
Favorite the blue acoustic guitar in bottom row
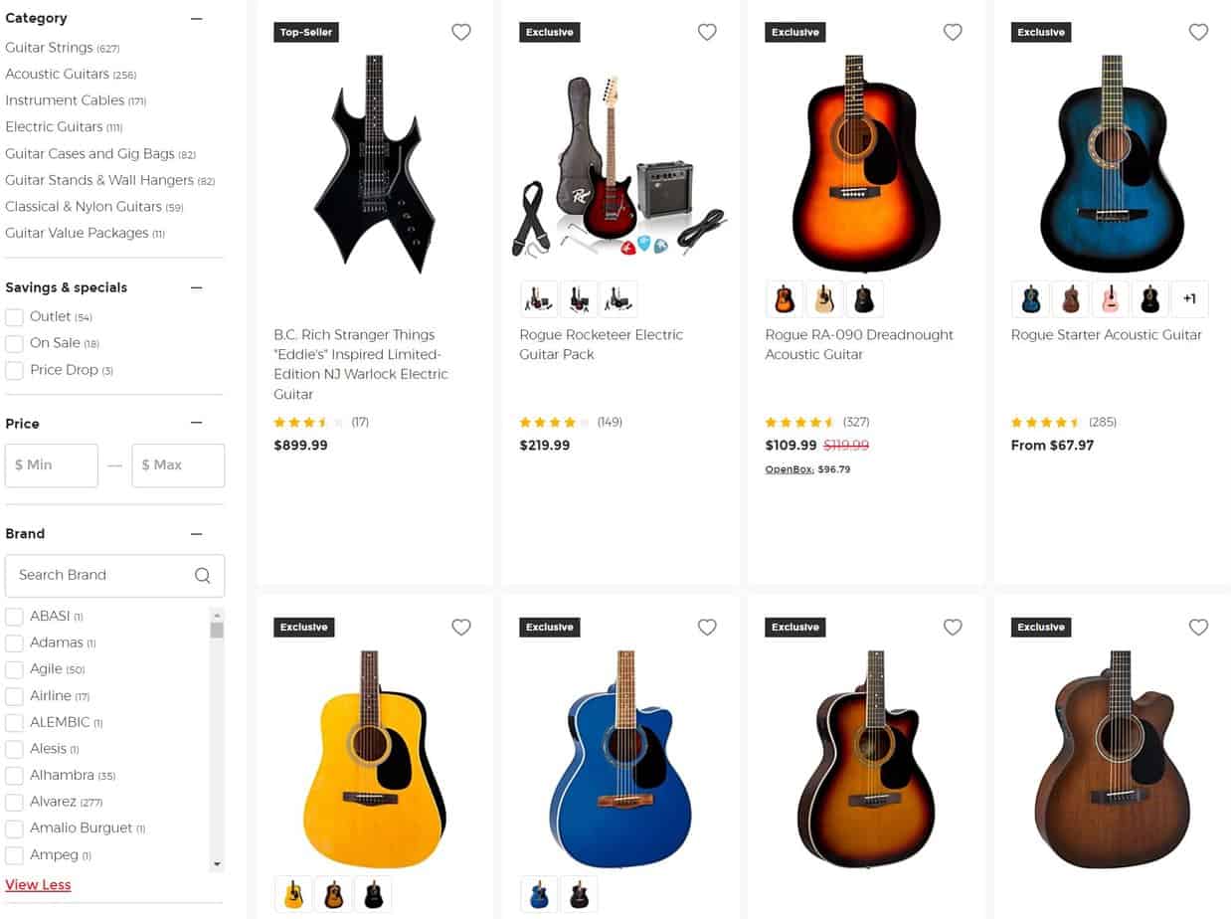pos(707,628)
